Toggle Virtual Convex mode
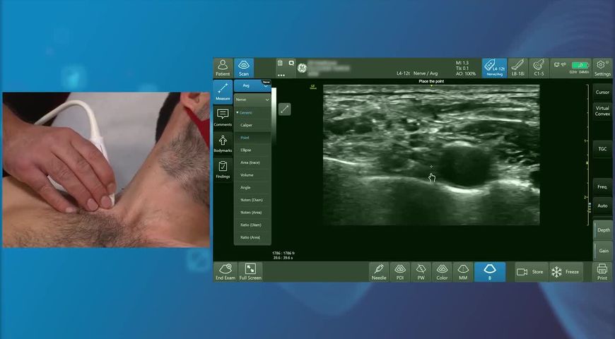This screenshot has height=339, width=615. click(x=602, y=111)
